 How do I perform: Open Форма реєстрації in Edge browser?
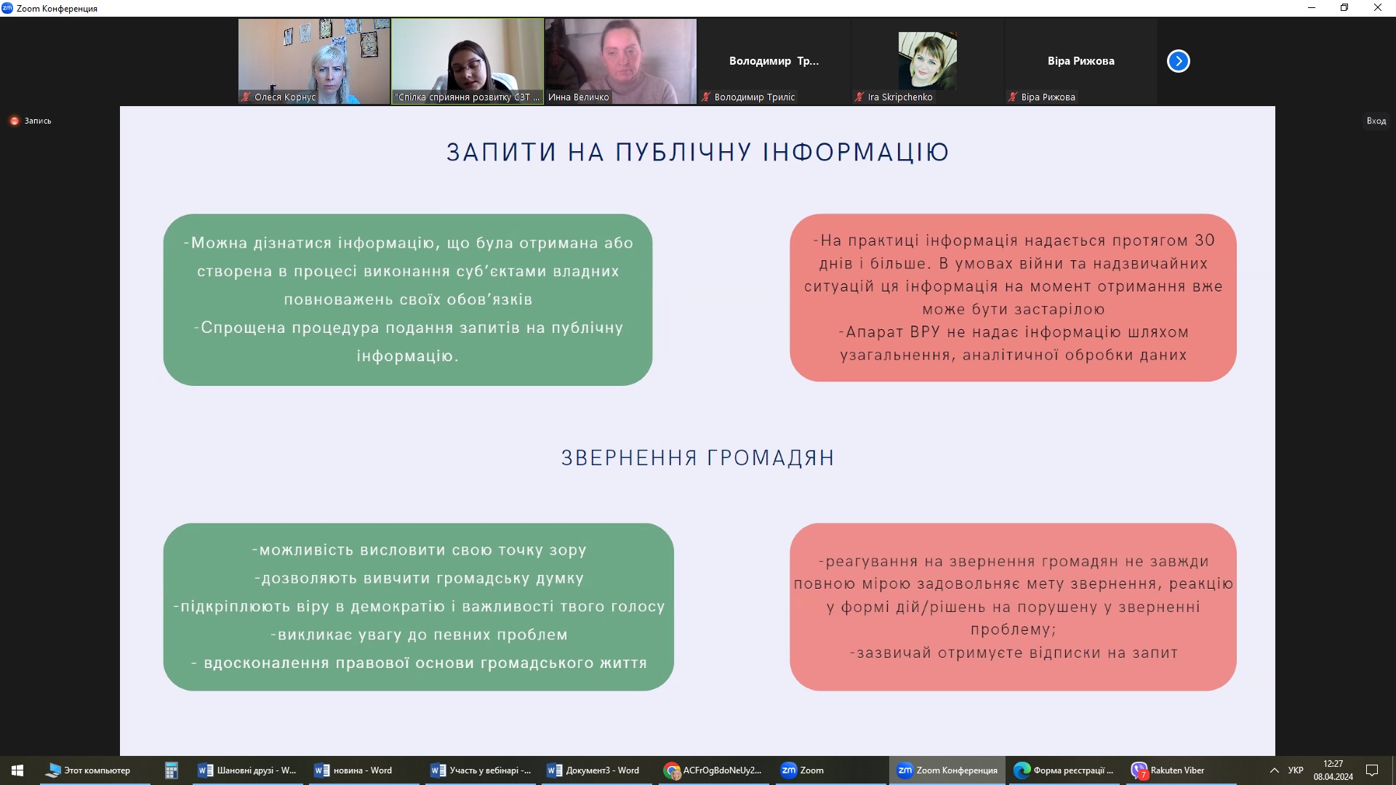1064,770
